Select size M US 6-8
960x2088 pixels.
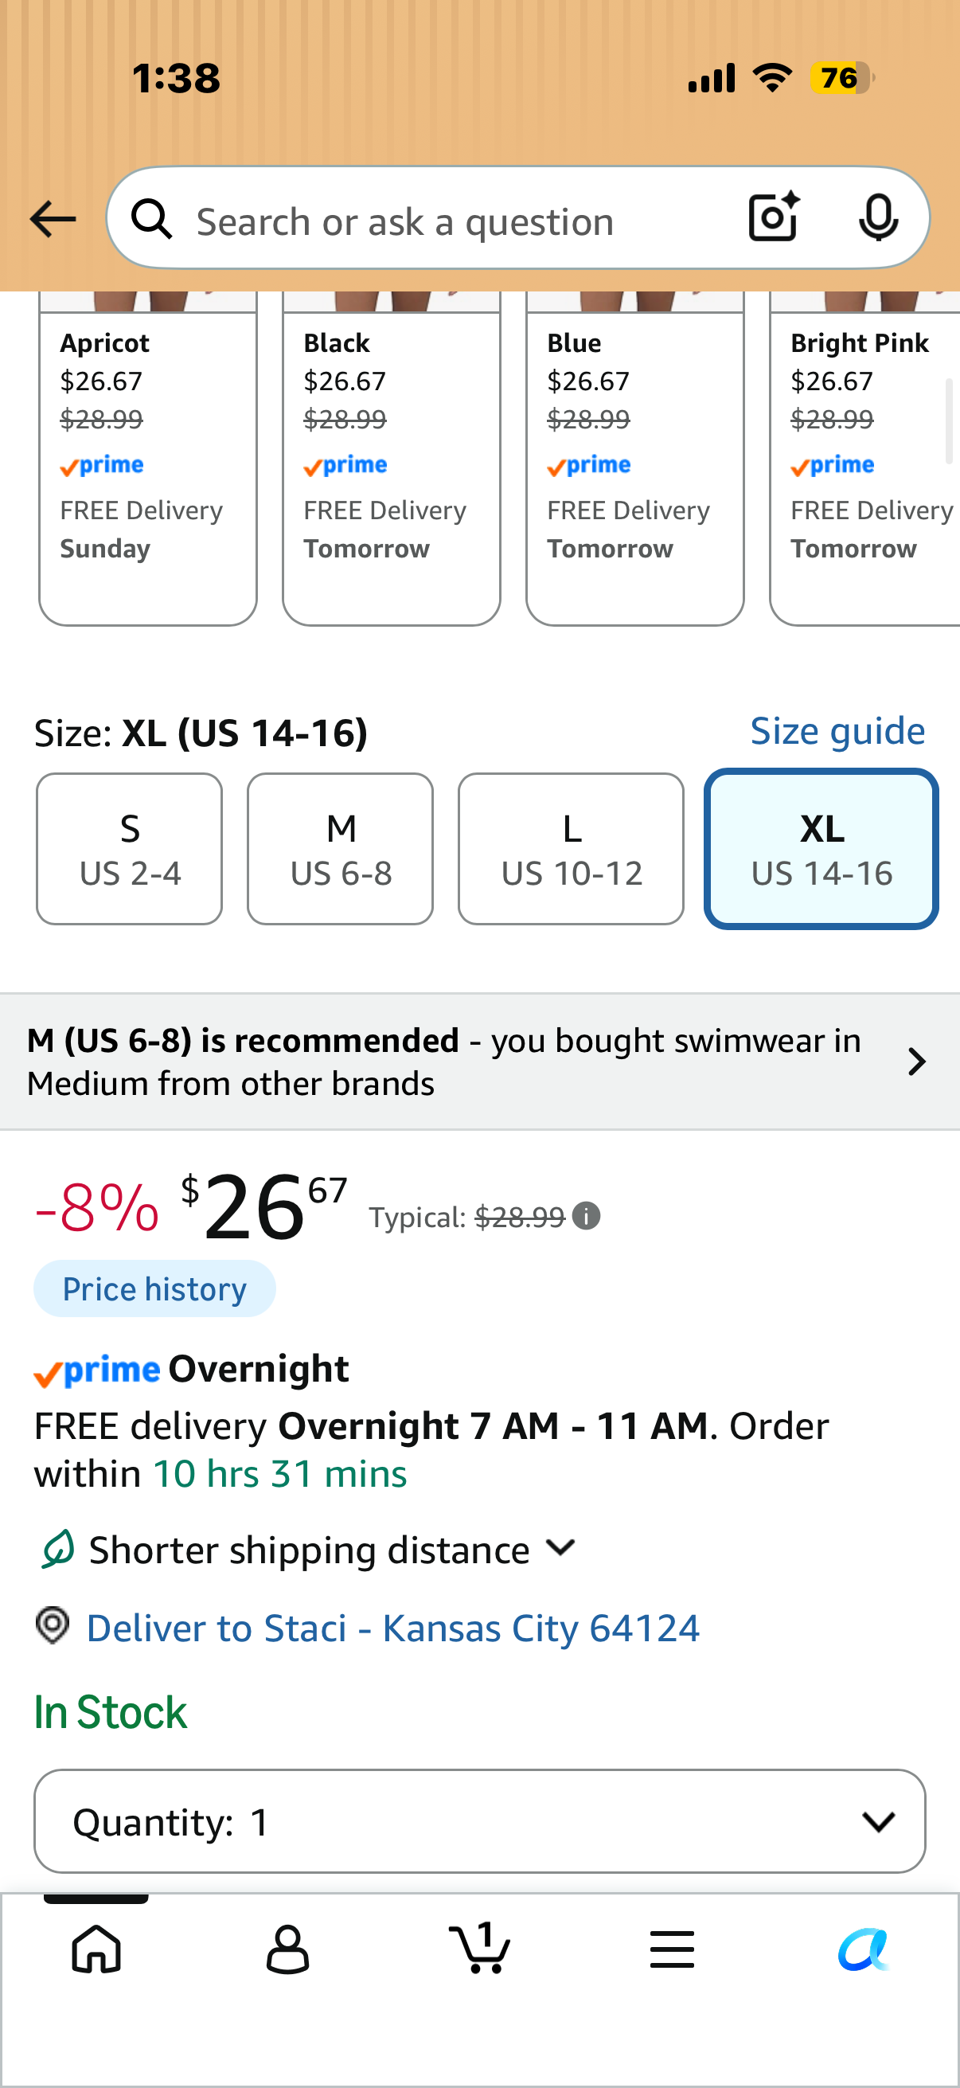[340, 849]
